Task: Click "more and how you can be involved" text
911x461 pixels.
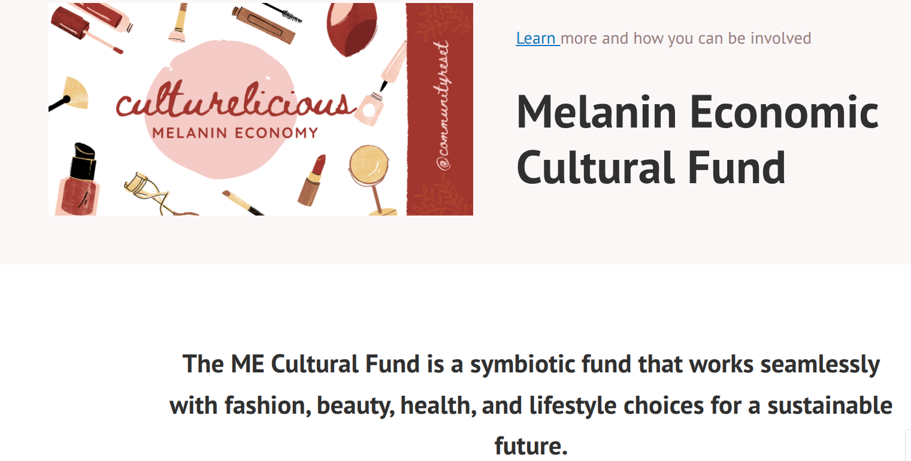Action: pos(686,38)
